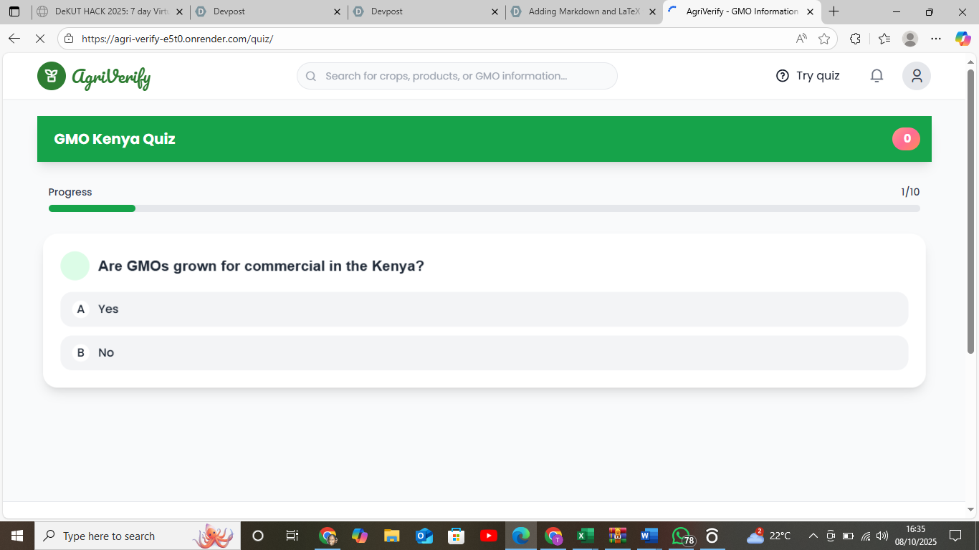
Task: Activate Read aloud icon
Action: coord(801,39)
